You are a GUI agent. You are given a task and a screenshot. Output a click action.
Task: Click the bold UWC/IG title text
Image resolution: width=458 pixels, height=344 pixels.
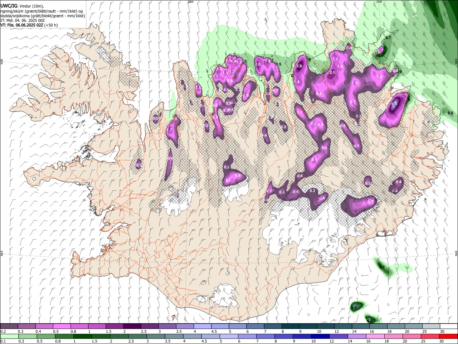click(8, 6)
